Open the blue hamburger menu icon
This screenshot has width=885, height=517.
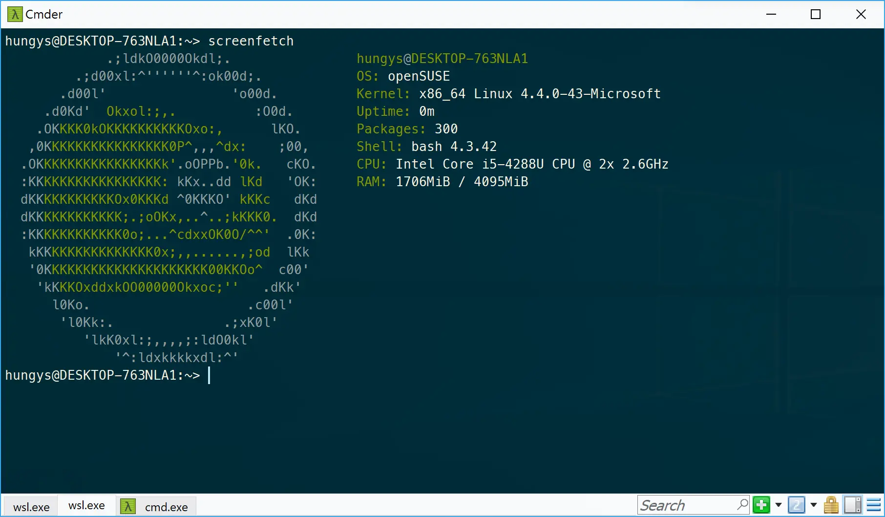(x=874, y=505)
